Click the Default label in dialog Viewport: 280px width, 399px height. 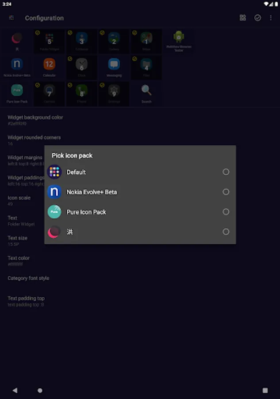click(76, 172)
